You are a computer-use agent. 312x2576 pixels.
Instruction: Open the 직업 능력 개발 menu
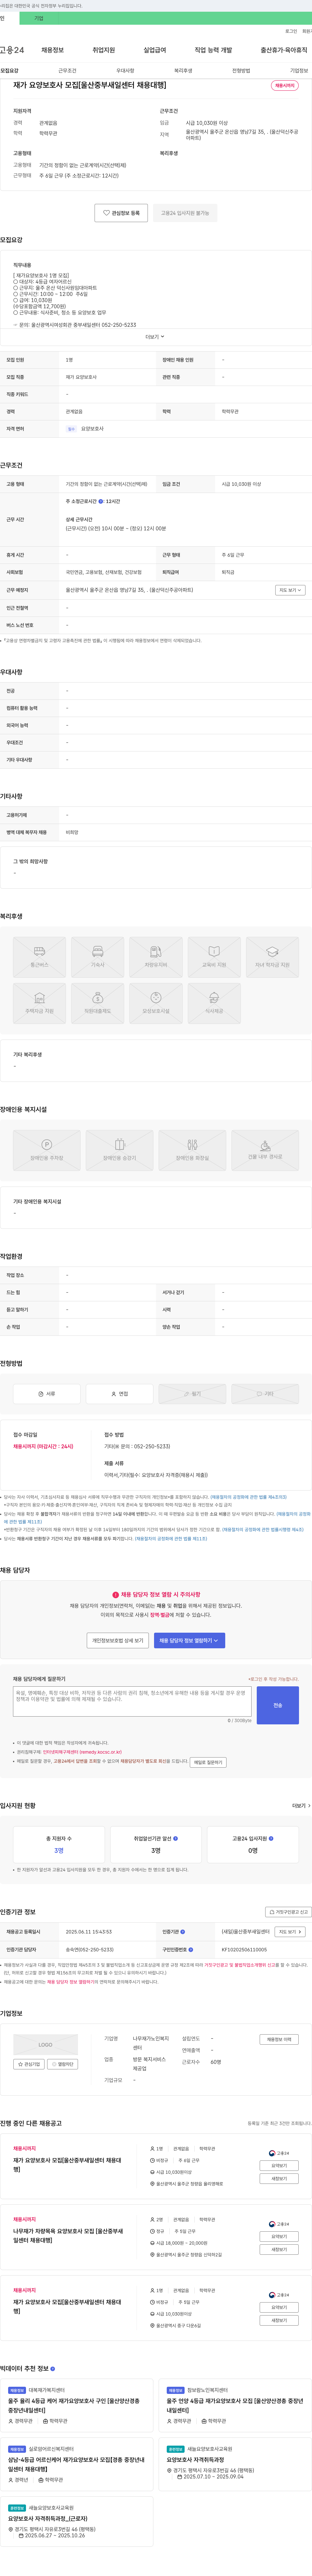click(213, 50)
